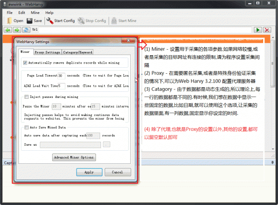Click the AJAX Load Wait Time field
Screen dimensions: 278x205
pyautogui.click(x=61, y=86)
